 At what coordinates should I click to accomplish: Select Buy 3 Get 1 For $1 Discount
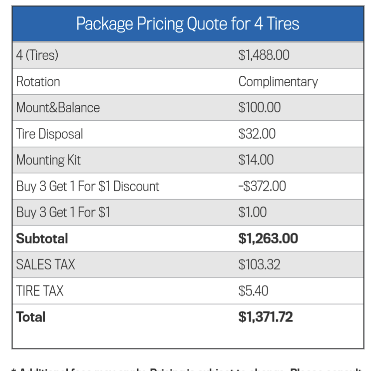[88, 186]
